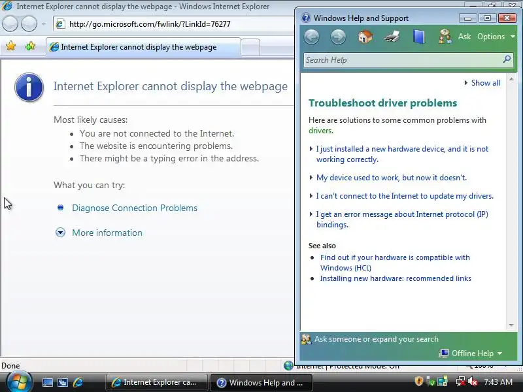Click muted volume tray icon
The height and width of the screenshot is (392, 523).
(x=473, y=382)
